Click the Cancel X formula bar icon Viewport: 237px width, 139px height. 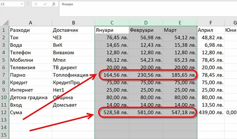(36, 4)
